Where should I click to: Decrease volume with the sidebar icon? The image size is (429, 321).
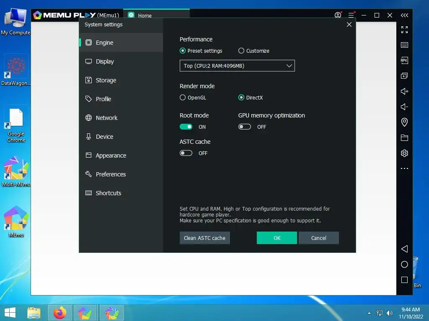coord(404,107)
